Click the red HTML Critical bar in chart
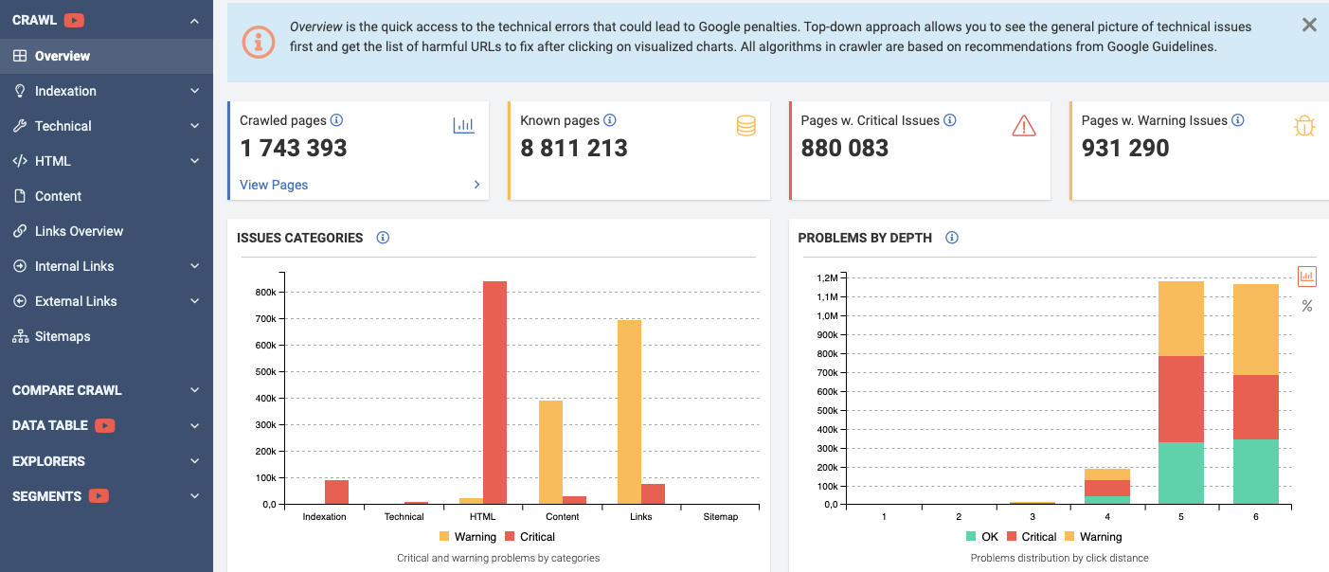Image resolution: width=1329 pixels, height=572 pixels. point(494,392)
